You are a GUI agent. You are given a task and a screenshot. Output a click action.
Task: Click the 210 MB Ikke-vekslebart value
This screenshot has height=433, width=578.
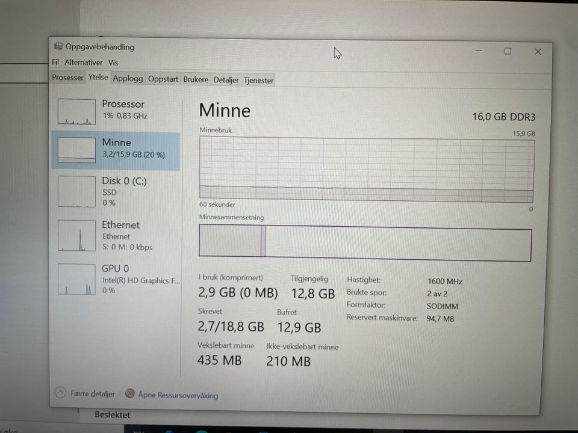click(288, 361)
